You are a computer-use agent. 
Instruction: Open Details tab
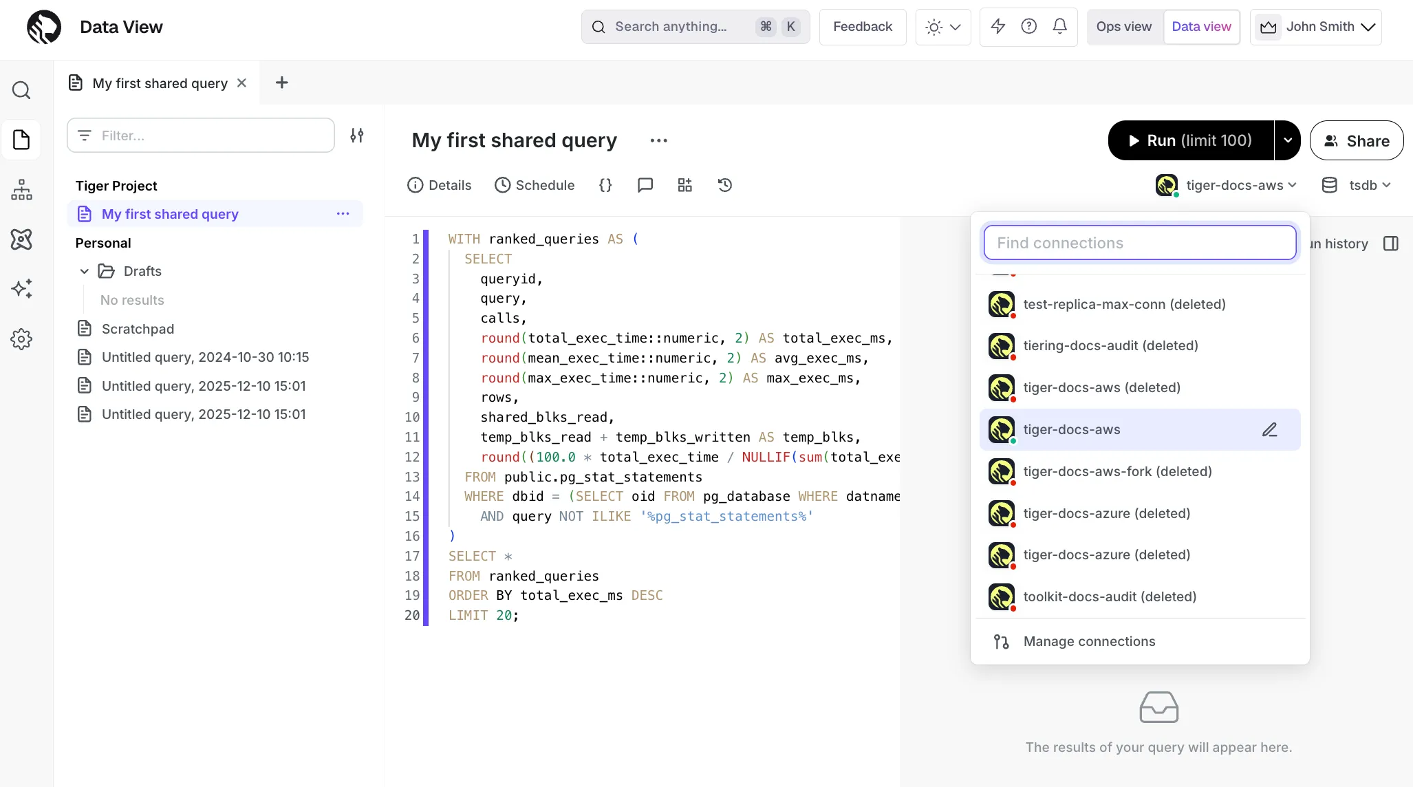[x=439, y=185]
